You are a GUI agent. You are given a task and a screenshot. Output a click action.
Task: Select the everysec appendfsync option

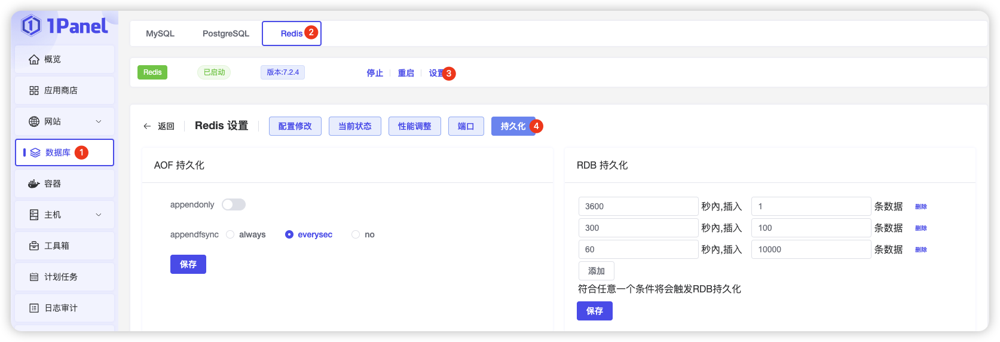[x=289, y=234]
